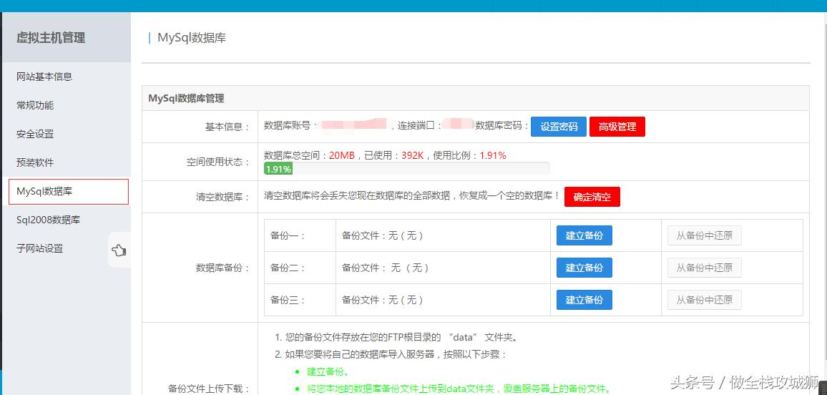Click the 设置密码 button
Image resolution: width=827 pixels, height=395 pixels.
click(559, 127)
